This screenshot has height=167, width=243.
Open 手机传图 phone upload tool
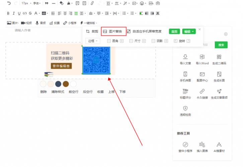click(x=185, y=76)
